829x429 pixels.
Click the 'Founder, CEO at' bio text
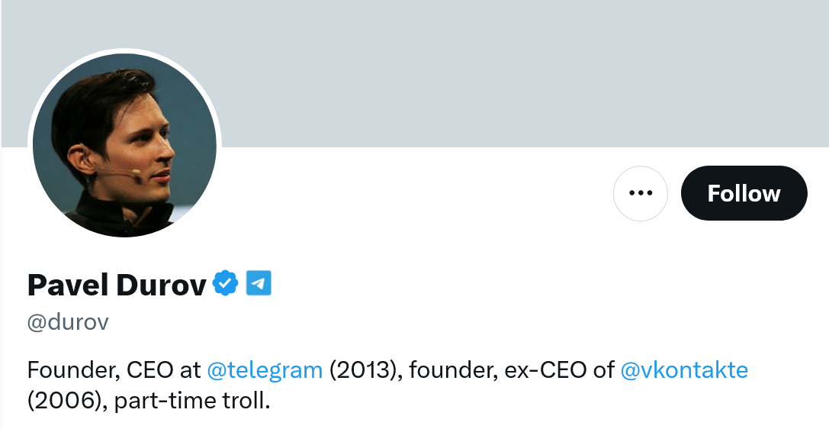(114, 370)
